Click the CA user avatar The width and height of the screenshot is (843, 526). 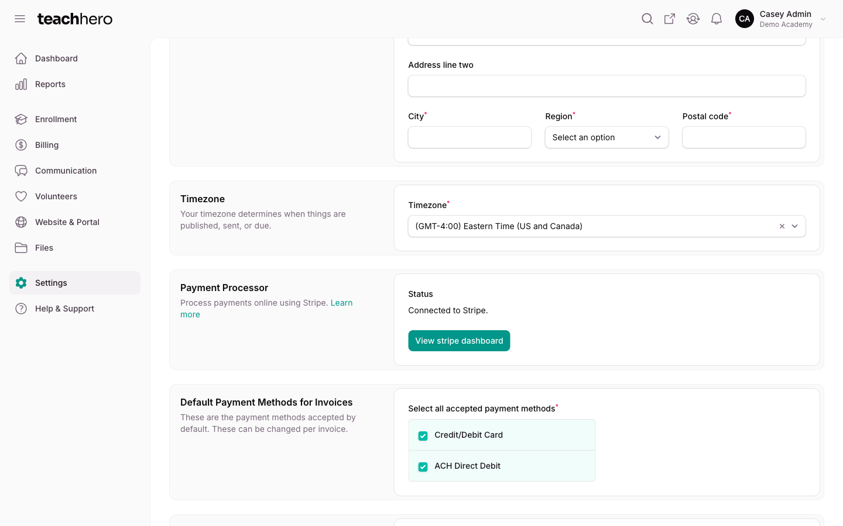[745, 19]
